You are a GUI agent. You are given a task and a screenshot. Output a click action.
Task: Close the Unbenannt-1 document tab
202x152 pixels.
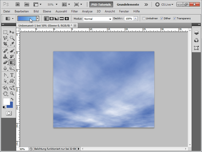coord(75,26)
